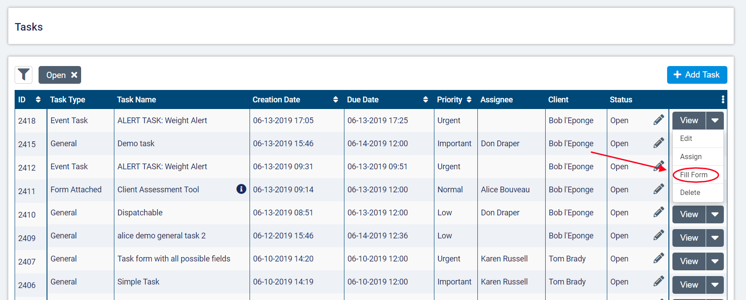Sort tasks by Creation Date

click(336, 100)
